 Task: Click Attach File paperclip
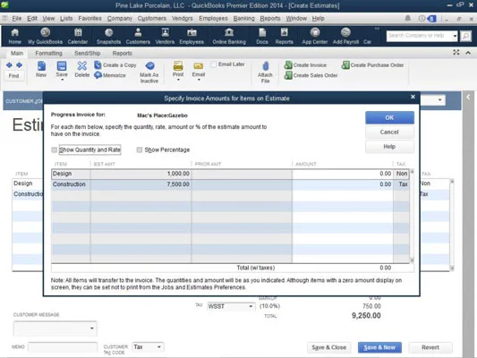(x=265, y=72)
